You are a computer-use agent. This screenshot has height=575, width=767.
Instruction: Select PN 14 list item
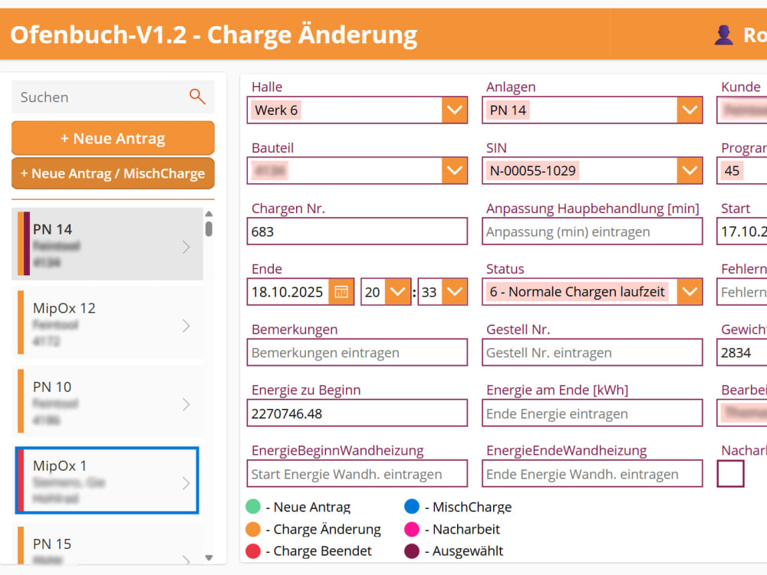pos(107,244)
